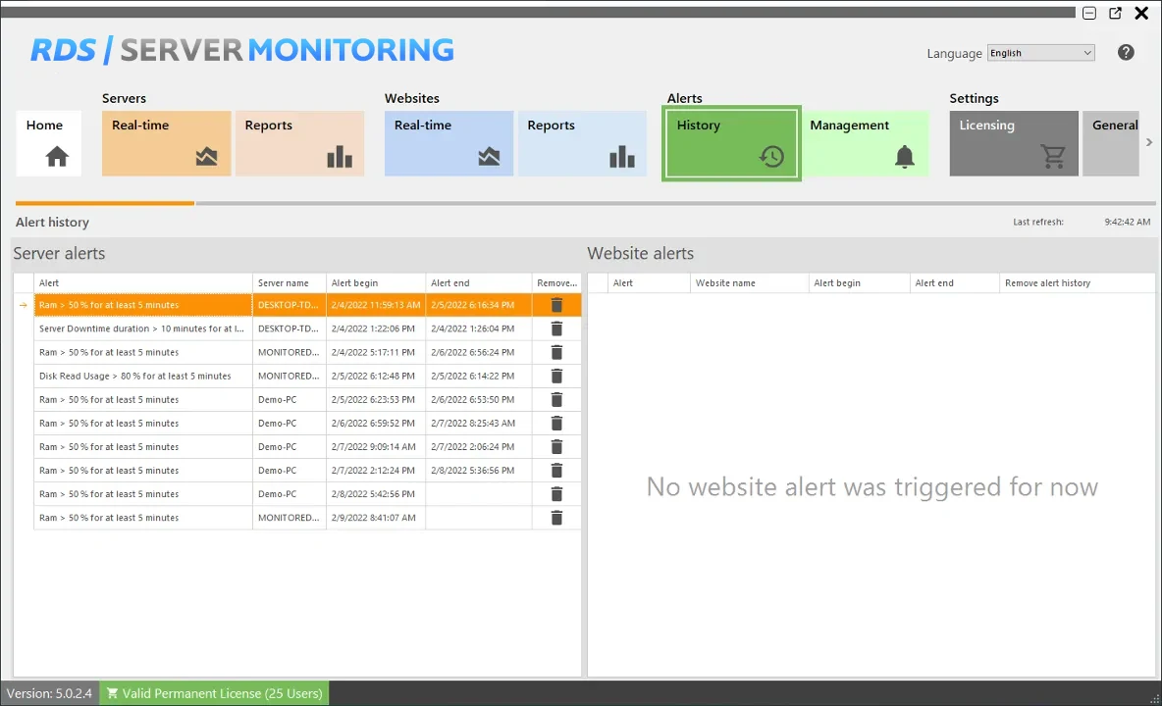Open Alerts Management with bell icon
The image size is (1162, 706).
[x=865, y=143]
